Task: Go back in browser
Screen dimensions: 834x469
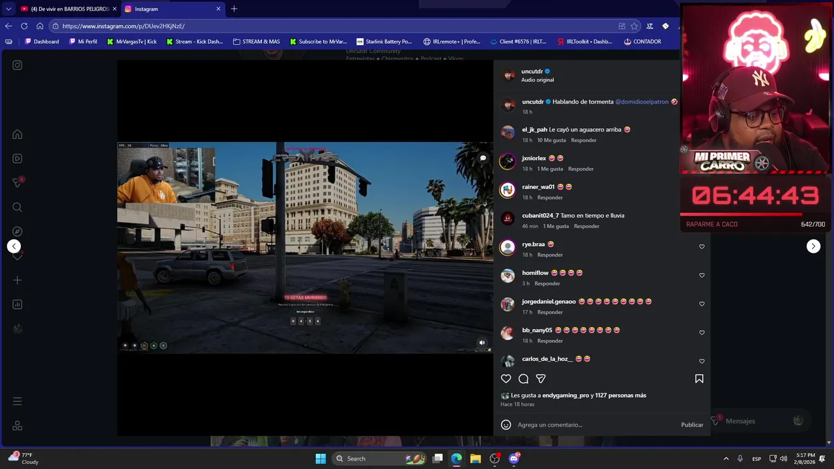Action: click(x=8, y=26)
